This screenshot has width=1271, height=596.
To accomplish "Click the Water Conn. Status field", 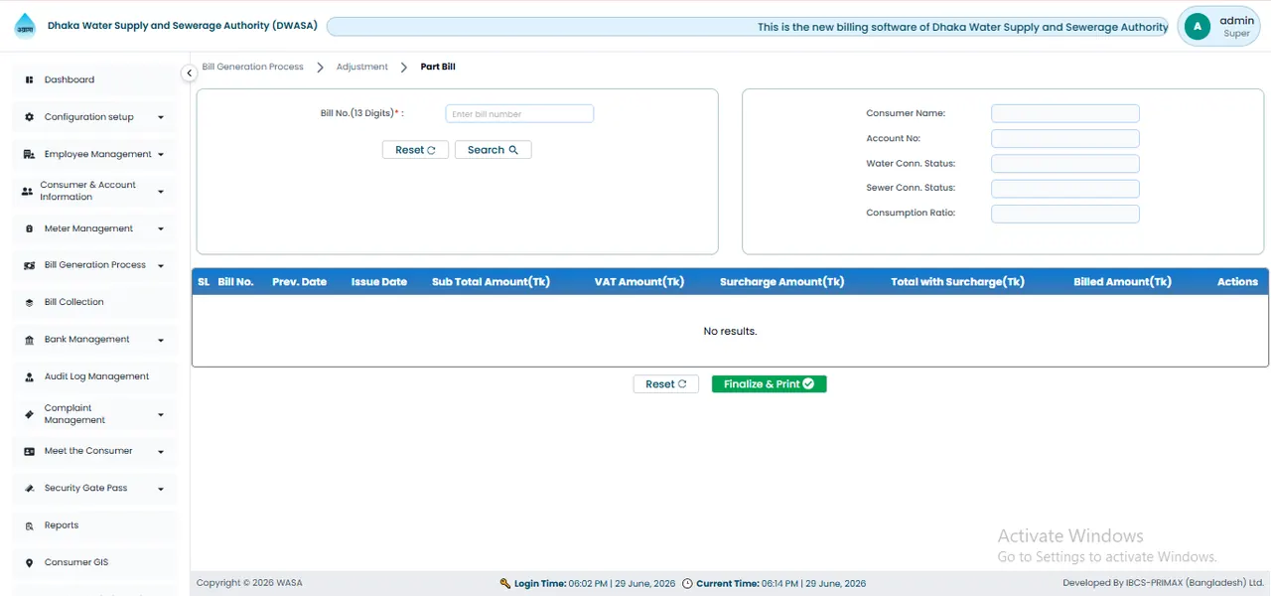I will click(x=1064, y=164).
